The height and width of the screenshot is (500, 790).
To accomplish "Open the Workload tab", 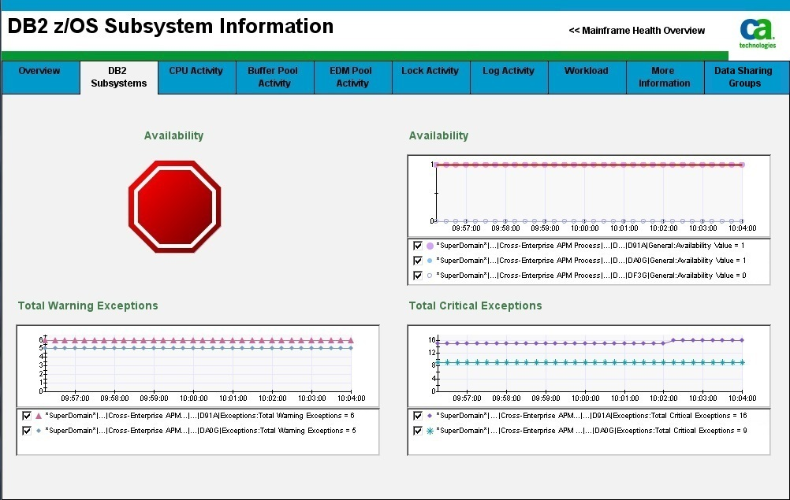I will [587, 77].
